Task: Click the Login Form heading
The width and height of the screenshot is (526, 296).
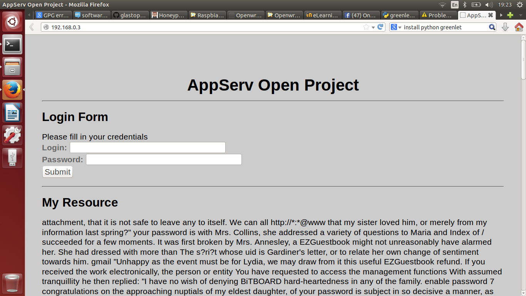Action: tap(75, 117)
